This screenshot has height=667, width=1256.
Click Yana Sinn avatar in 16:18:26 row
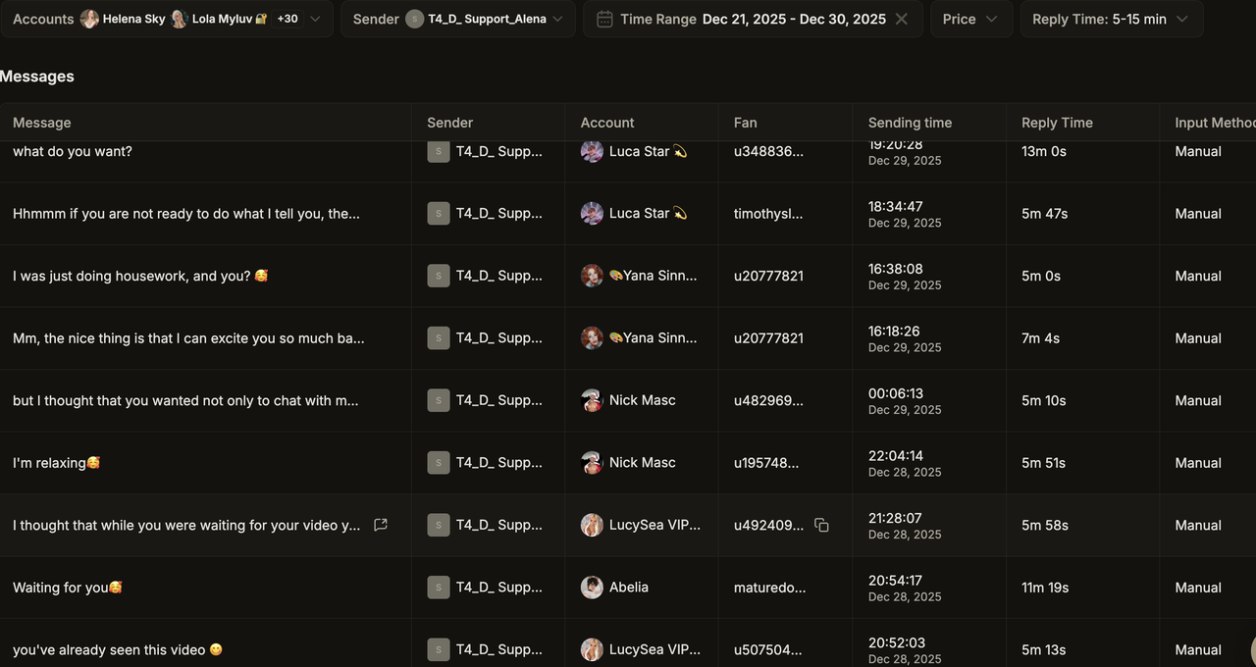(592, 337)
